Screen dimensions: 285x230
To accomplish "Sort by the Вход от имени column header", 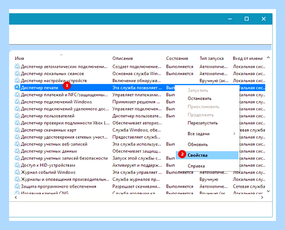I will click(x=248, y=58).
